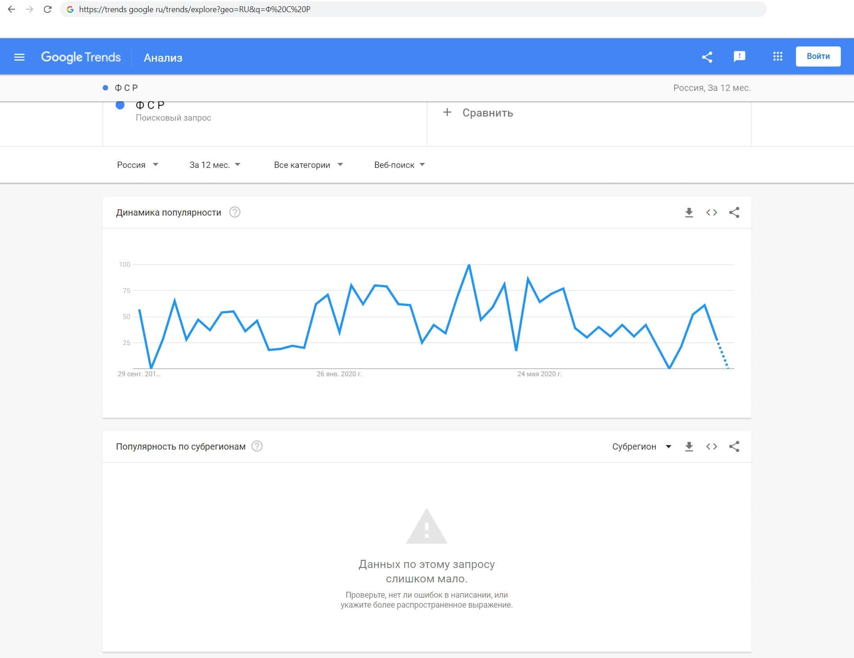
Task: Get embed code for popularity chart
Action: tap(712, 212)
